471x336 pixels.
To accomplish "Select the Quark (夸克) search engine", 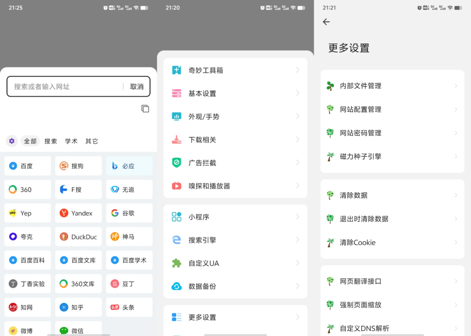I will 28,237.
